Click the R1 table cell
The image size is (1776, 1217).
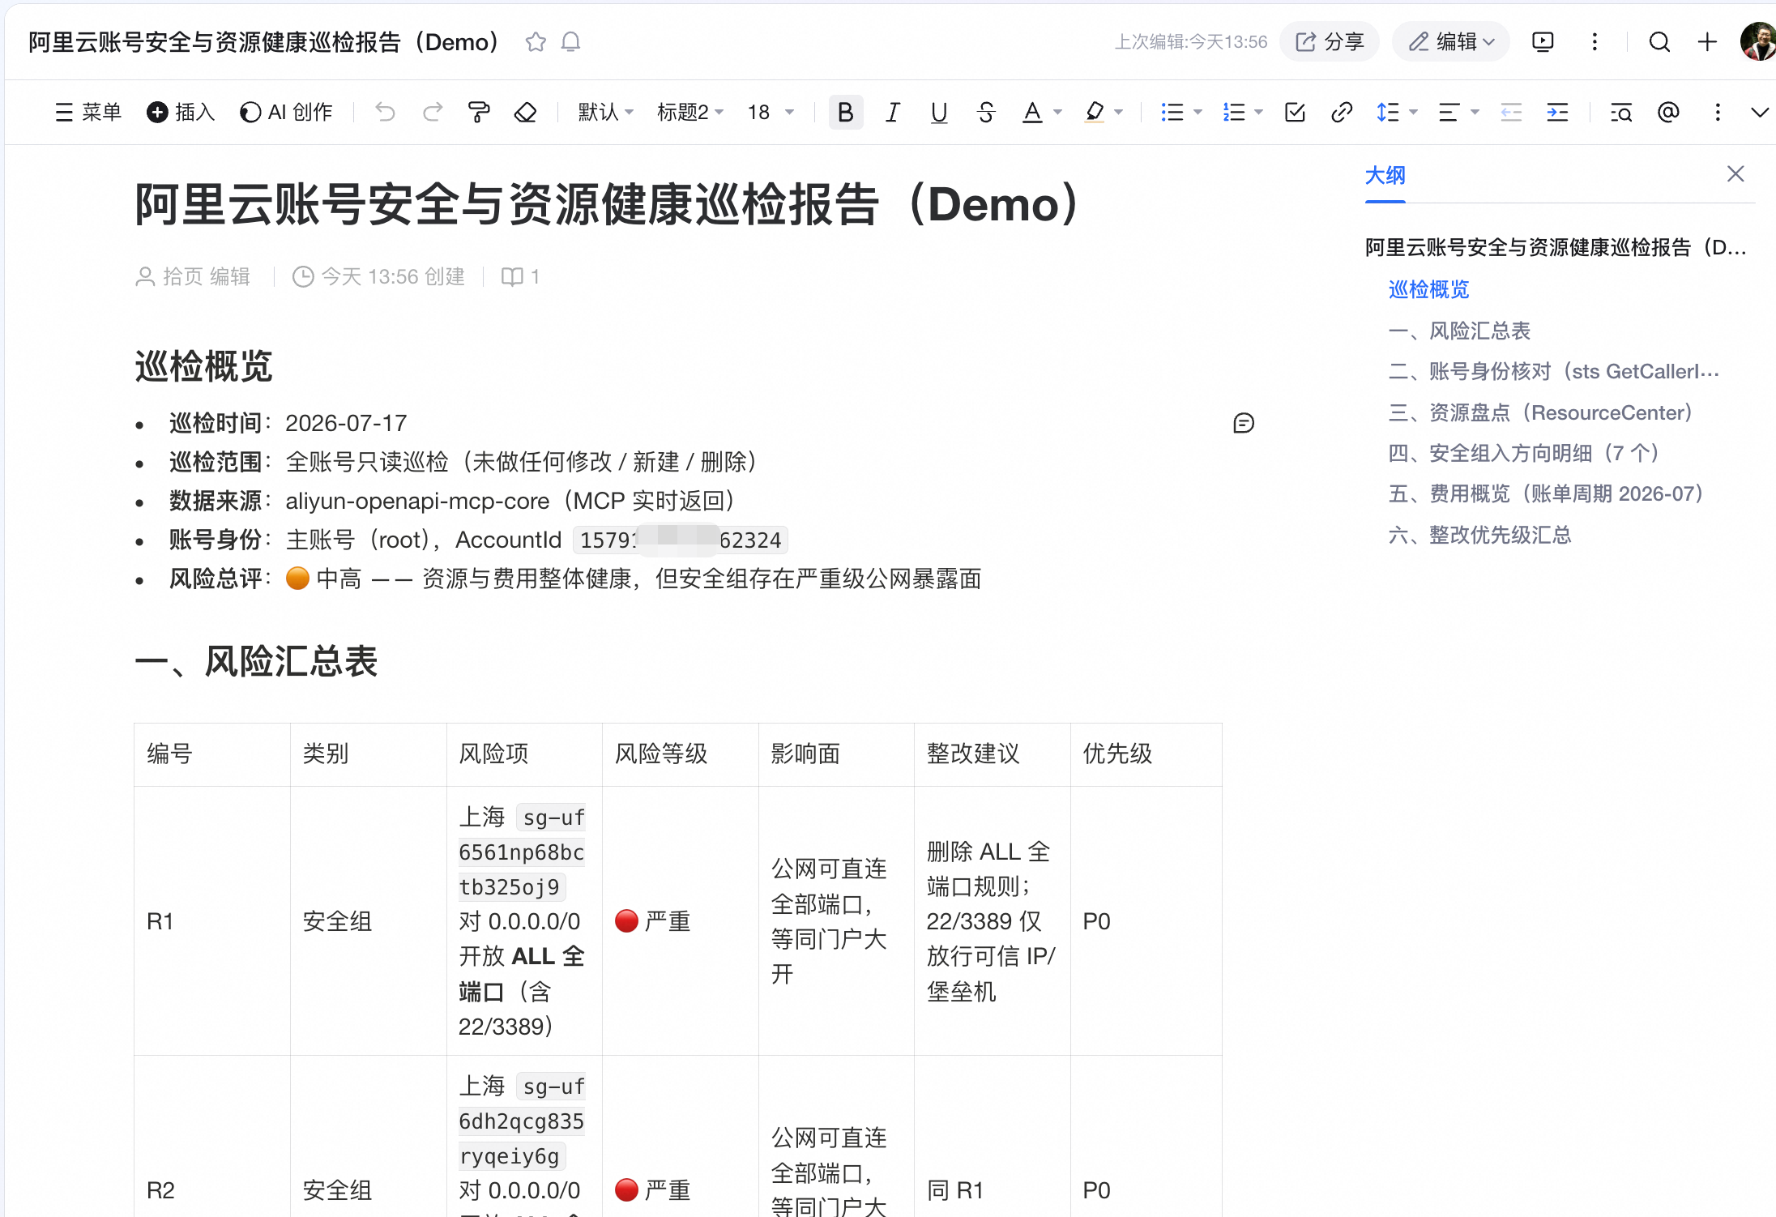tap(212, 921)
